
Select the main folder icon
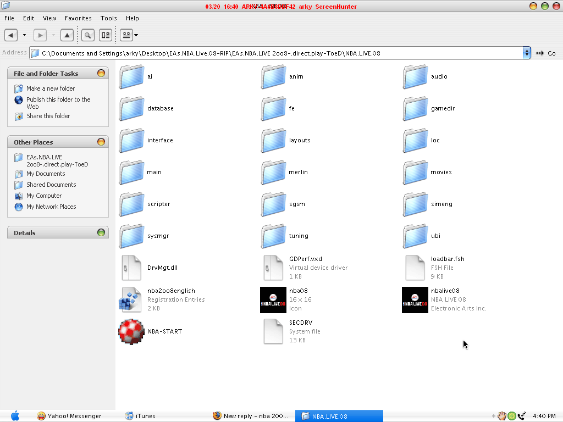click(132, 173)
